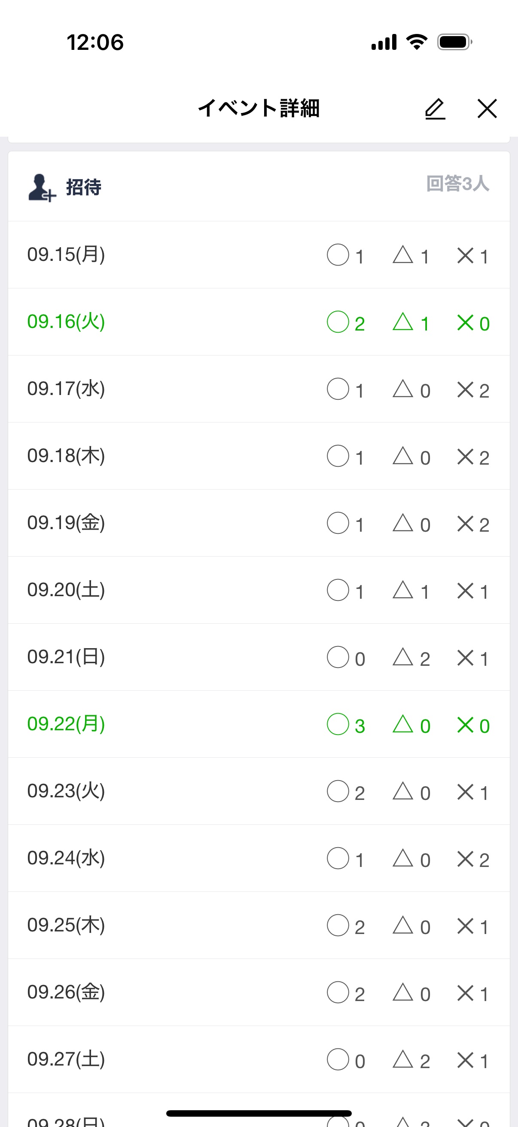Tap the battery status icon
Screen dimensions: 518x1127
(x=454, y=43)
